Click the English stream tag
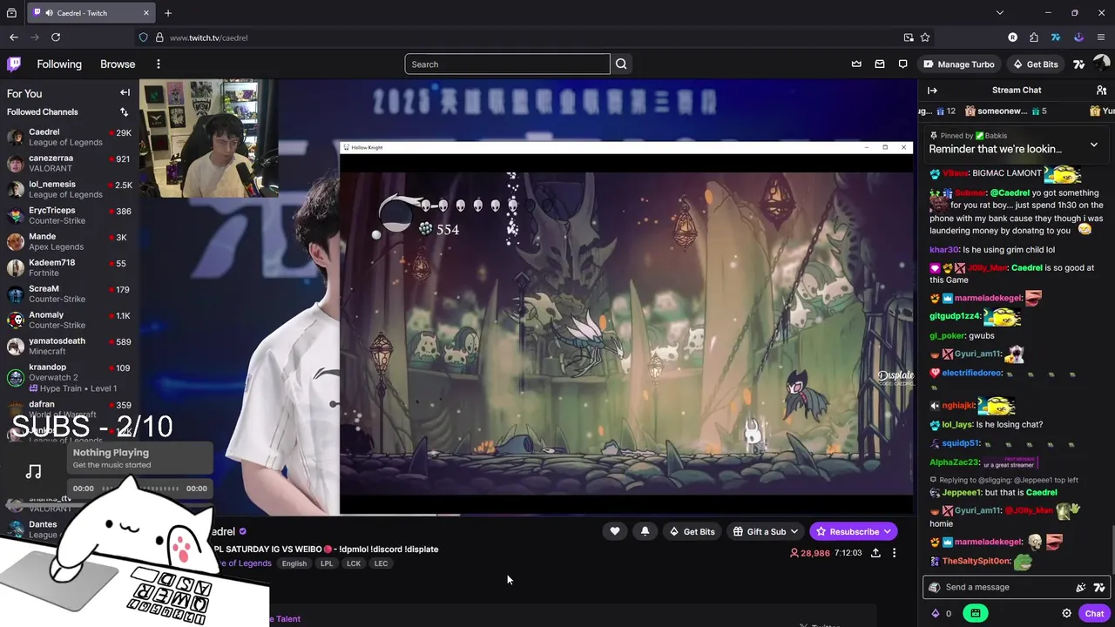The height and width of the screenshot is (627, 1115). pyautogui.click(x=294, y=563)
